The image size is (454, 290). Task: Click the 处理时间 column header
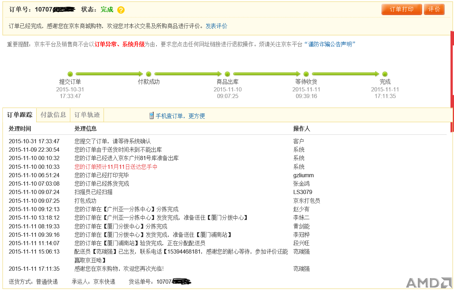point(20,129)
